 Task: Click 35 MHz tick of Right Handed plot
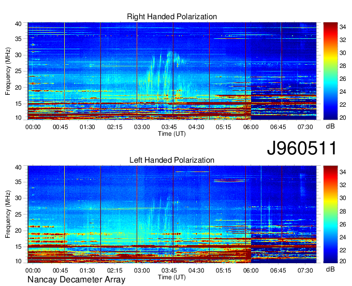pos(18,39)
